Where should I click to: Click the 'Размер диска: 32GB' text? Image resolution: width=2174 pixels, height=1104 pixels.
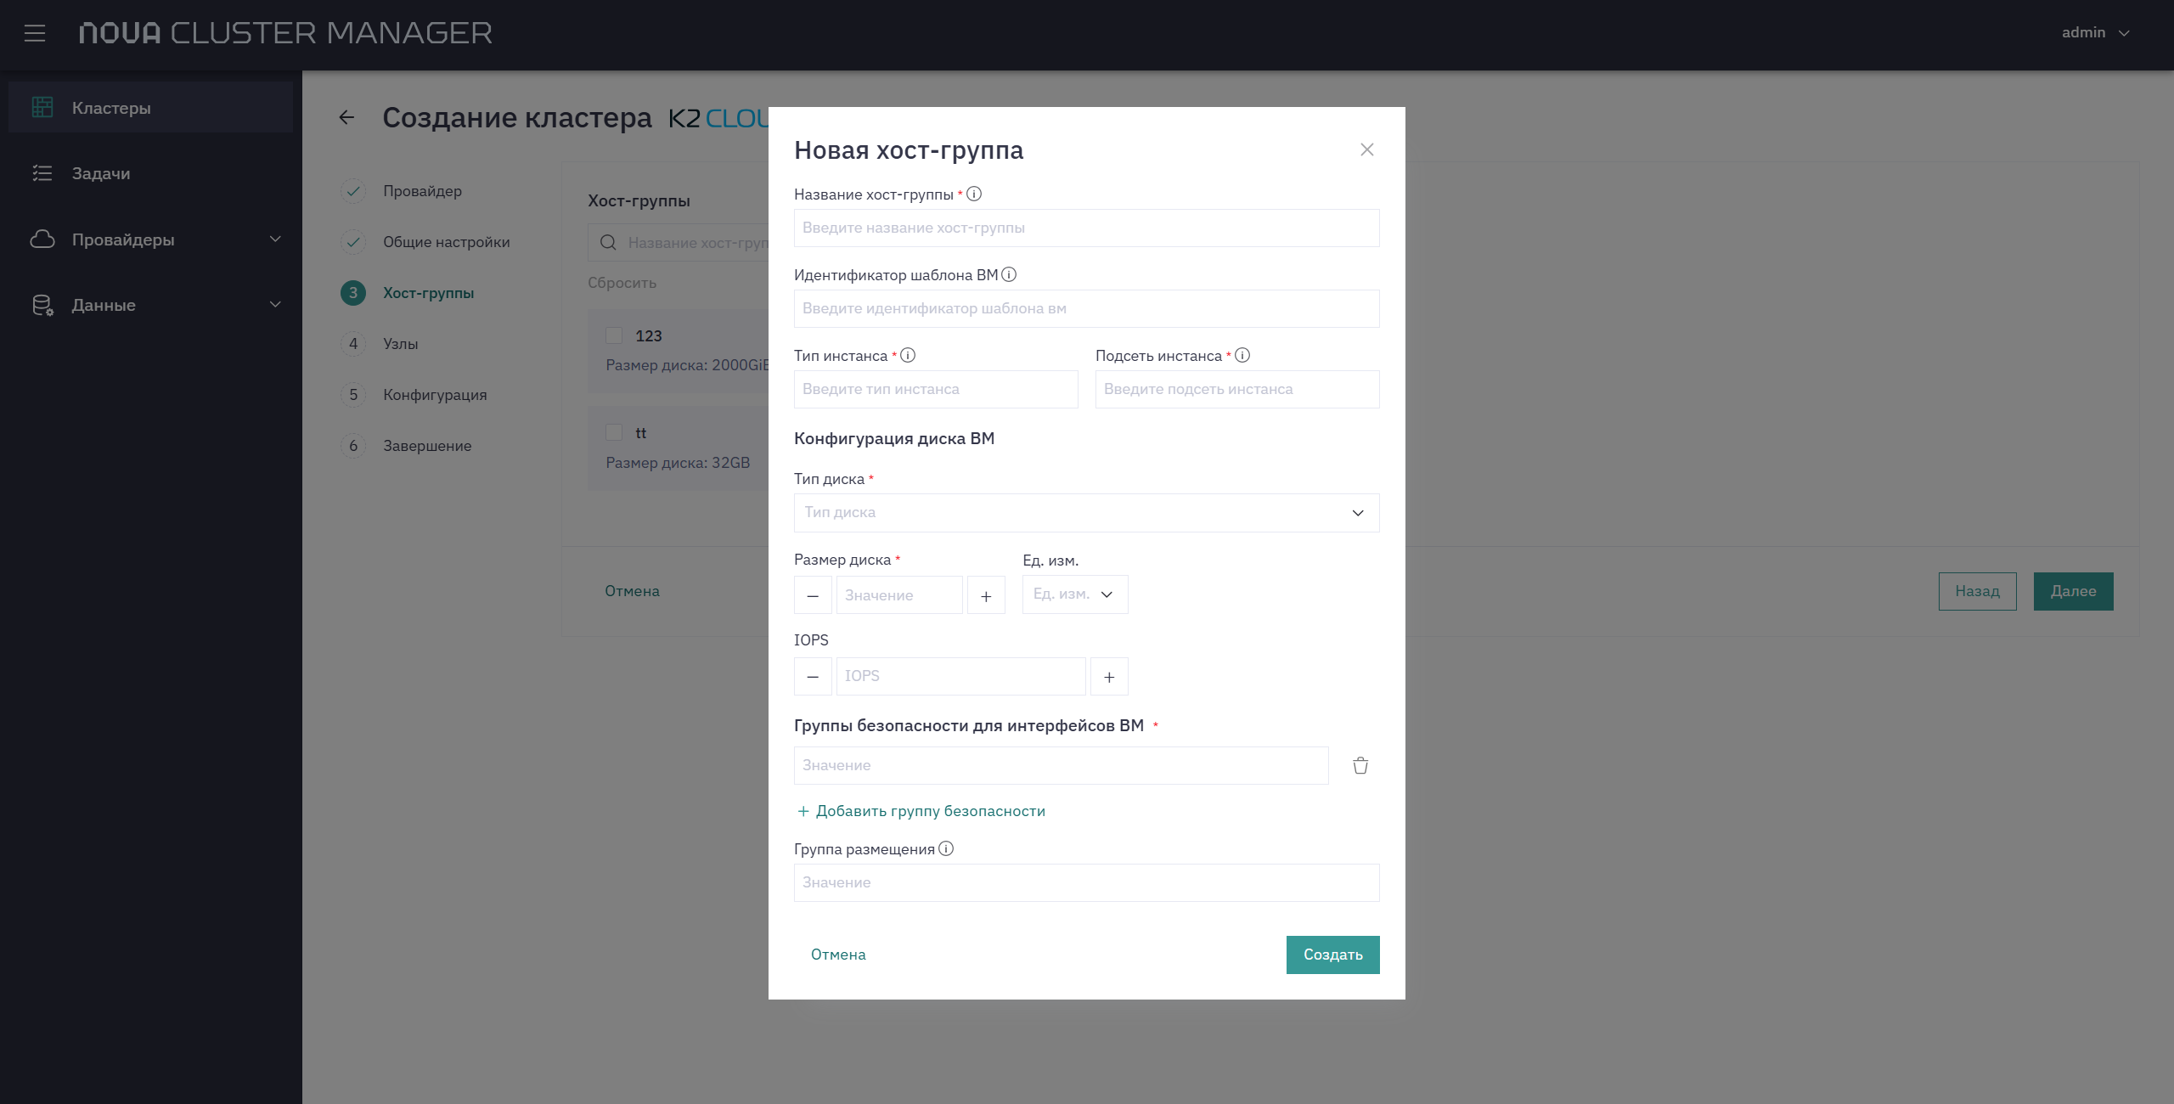click(678, 463)
